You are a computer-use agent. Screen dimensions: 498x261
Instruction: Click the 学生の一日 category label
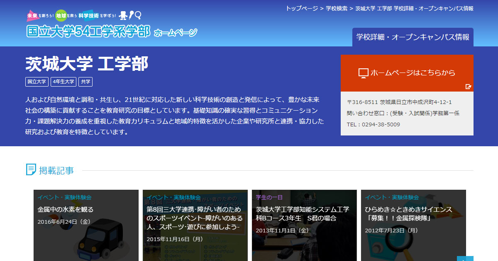(x=269, y=197)
